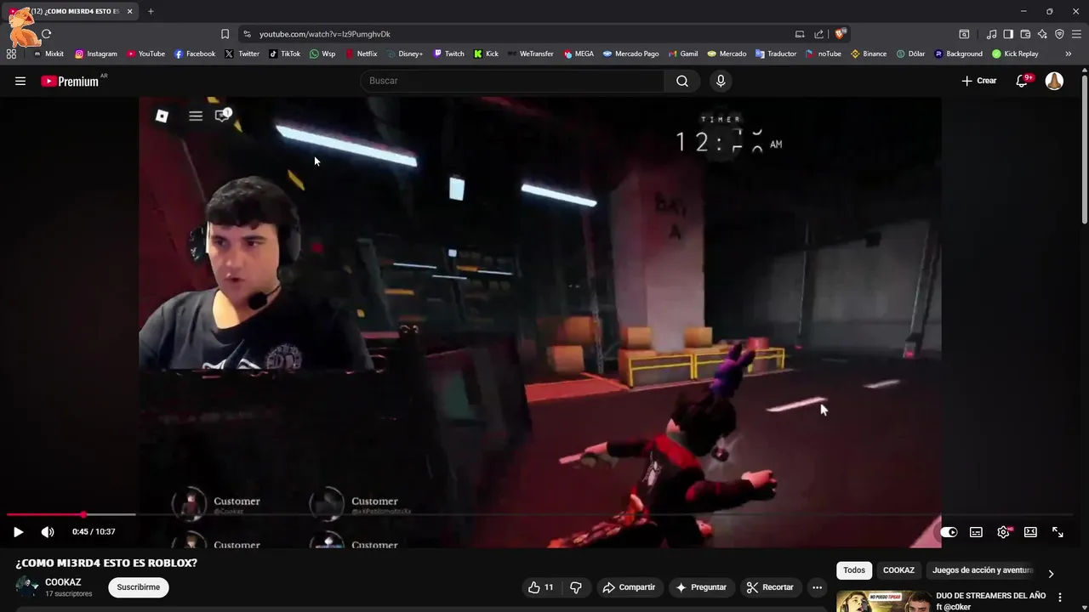Like the video
Image resolution: width=1089 pixels, height=612 pixels.
(x=541, y=587)
